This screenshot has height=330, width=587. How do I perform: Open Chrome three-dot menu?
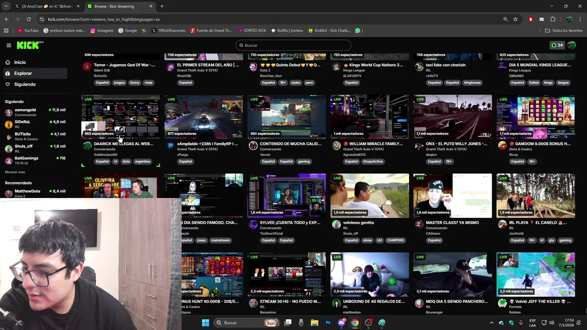[580, 19]
